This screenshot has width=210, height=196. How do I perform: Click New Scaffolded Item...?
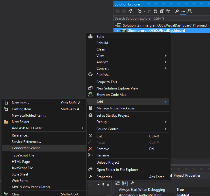pos(44,115)
